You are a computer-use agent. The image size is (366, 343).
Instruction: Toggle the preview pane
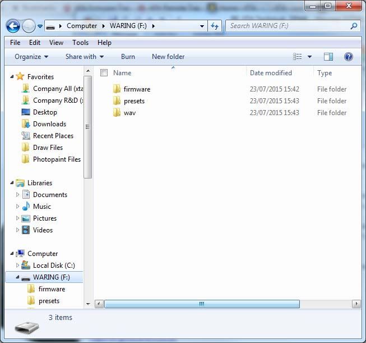pyautogui.click(x=328, y=57)
